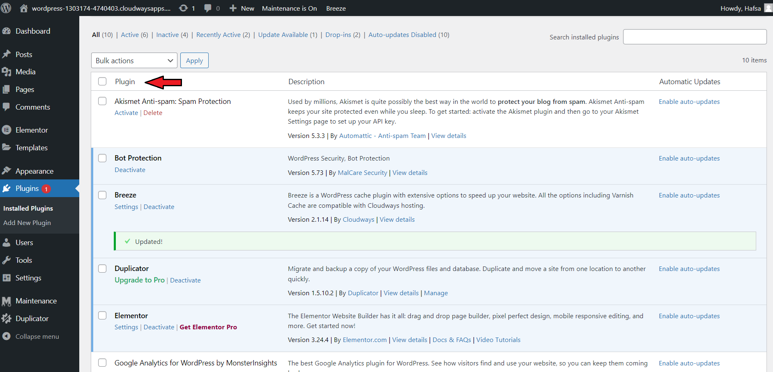Click the Tools wrench icon
This screenshot has height=372, width=773.
pos(7,260)
